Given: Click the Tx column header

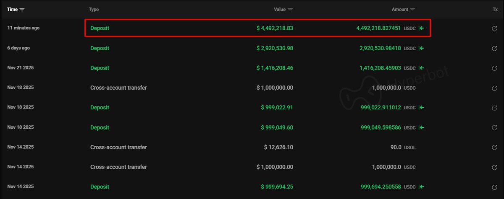Looking at the screenshot, I should [x=495, y=9].
